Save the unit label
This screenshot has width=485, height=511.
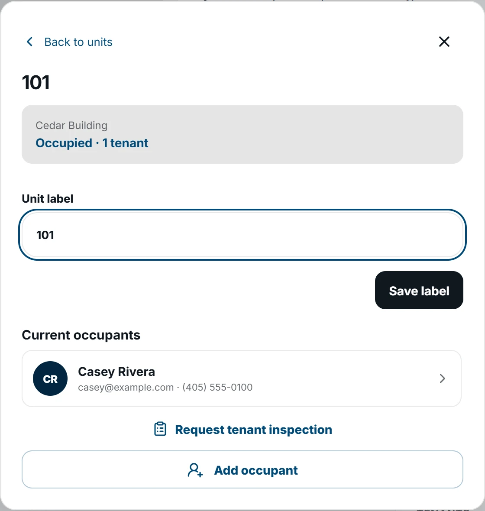tap(419, 290)
